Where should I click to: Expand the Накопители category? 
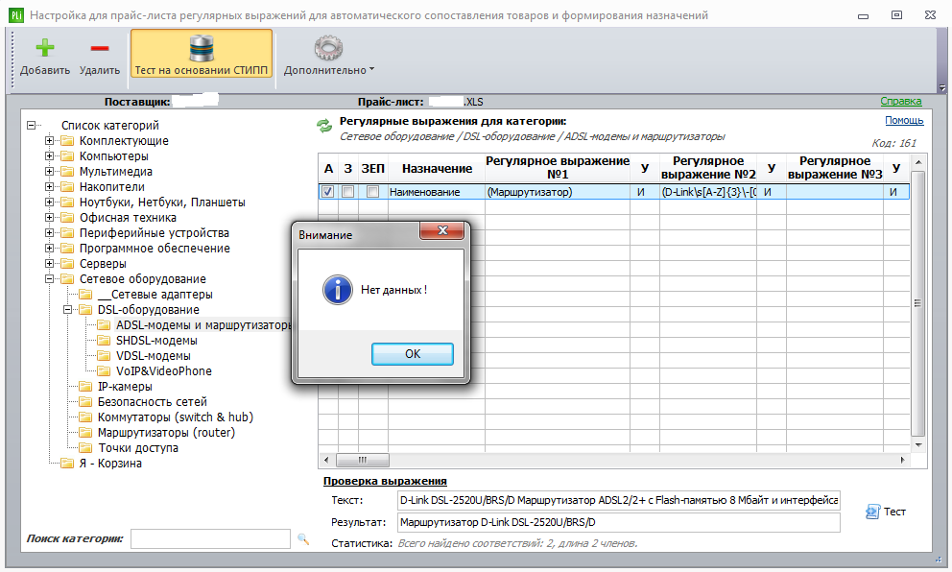pyautogui.click(x=49, y=187)
